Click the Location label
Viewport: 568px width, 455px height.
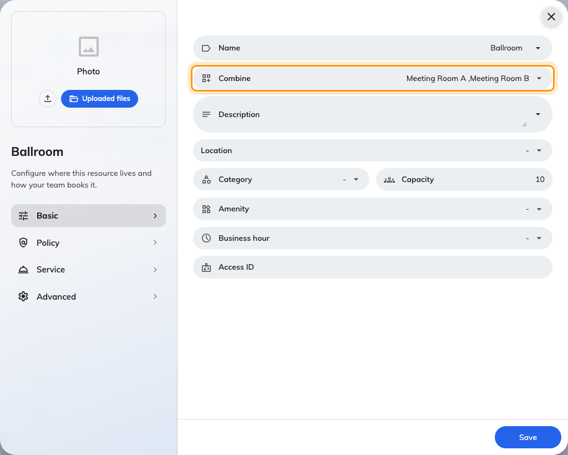click(x=216, y=150)
